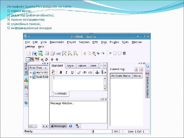
Task: Open the Files Tree header dropdown
Action: [46, 68]
